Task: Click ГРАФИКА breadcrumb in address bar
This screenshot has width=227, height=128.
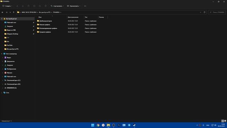Action: pyautogui.click(x=56, y=12)
